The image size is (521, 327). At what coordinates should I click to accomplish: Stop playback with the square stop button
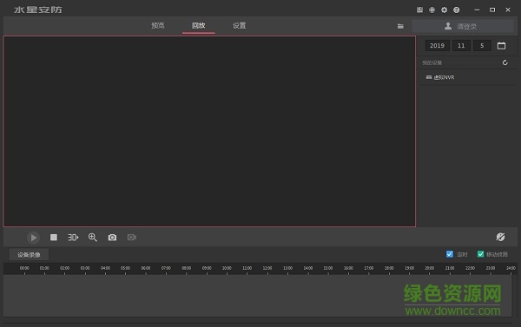coord(54,238)
